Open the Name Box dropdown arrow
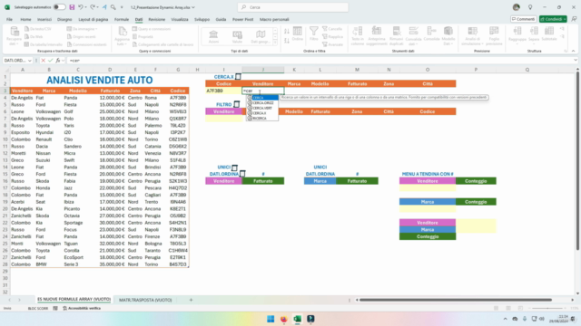 30,61
